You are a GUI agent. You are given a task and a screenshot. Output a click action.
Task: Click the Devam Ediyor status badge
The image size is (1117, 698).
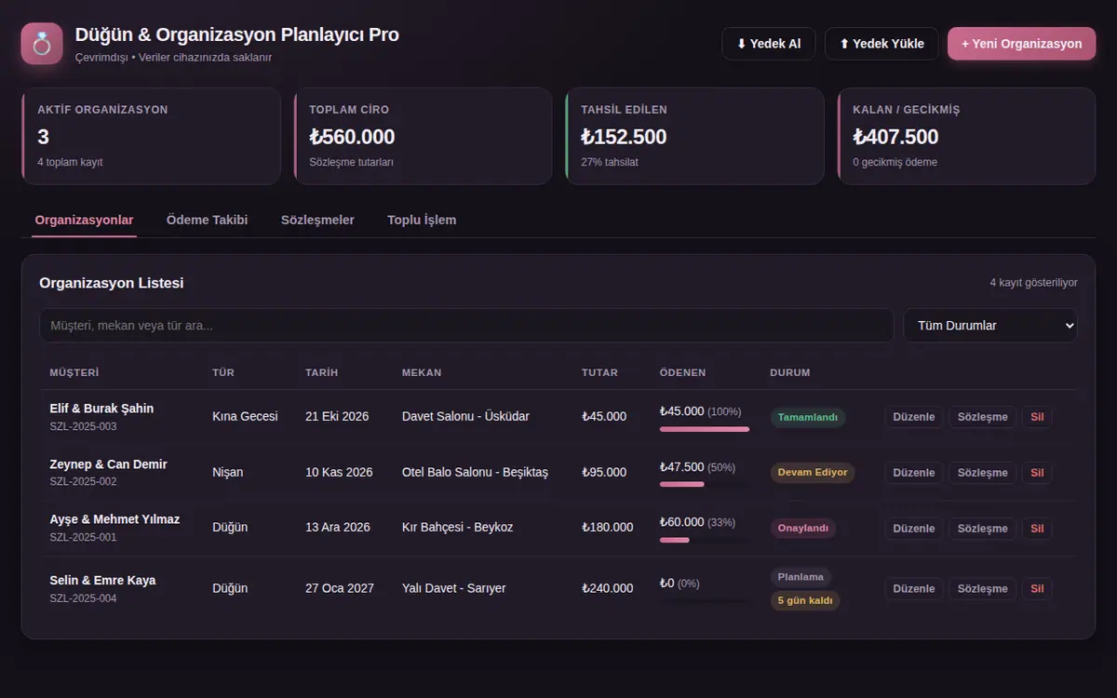pos(813,473)
